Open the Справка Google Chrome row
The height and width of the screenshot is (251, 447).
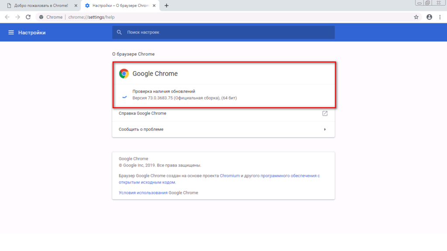coord(223,113)
